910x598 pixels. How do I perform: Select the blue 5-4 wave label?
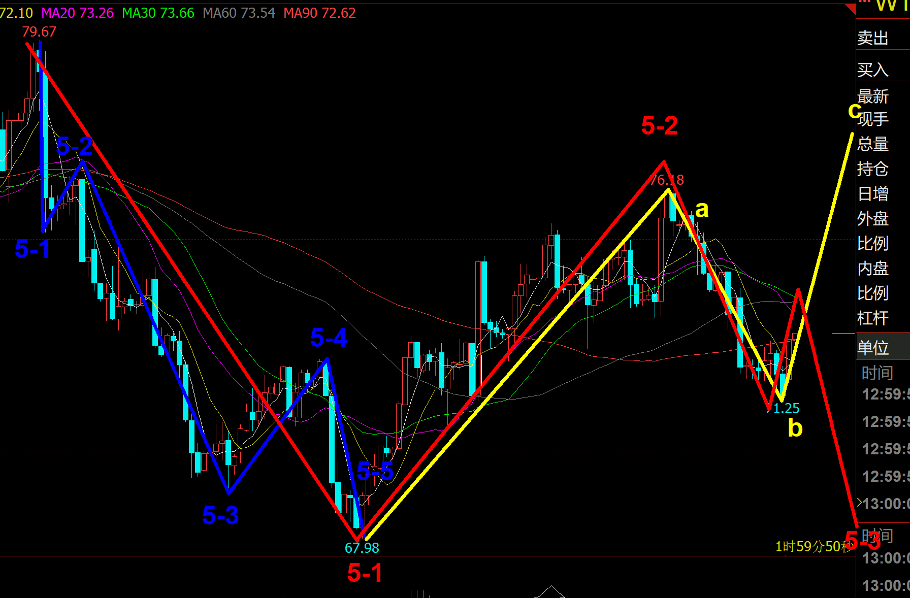tap(329, 338)
